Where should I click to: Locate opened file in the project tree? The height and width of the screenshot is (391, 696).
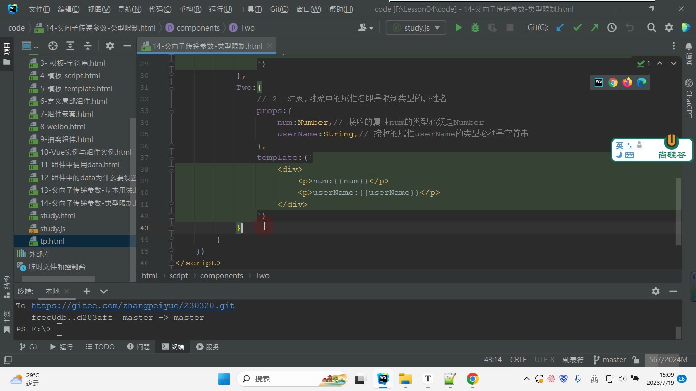(x=52, y=46)
